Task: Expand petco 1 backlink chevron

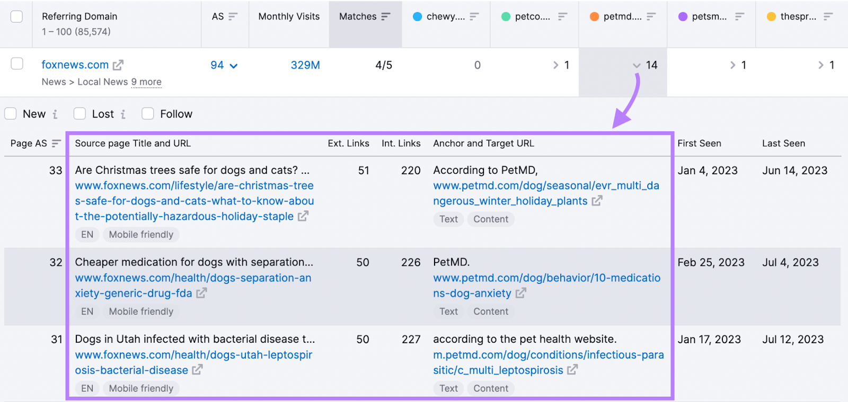Action: pyautogui.click(x=556, y=65)
